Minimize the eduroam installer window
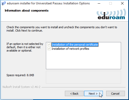Screen dimensions: 129x100 [99, 3]
